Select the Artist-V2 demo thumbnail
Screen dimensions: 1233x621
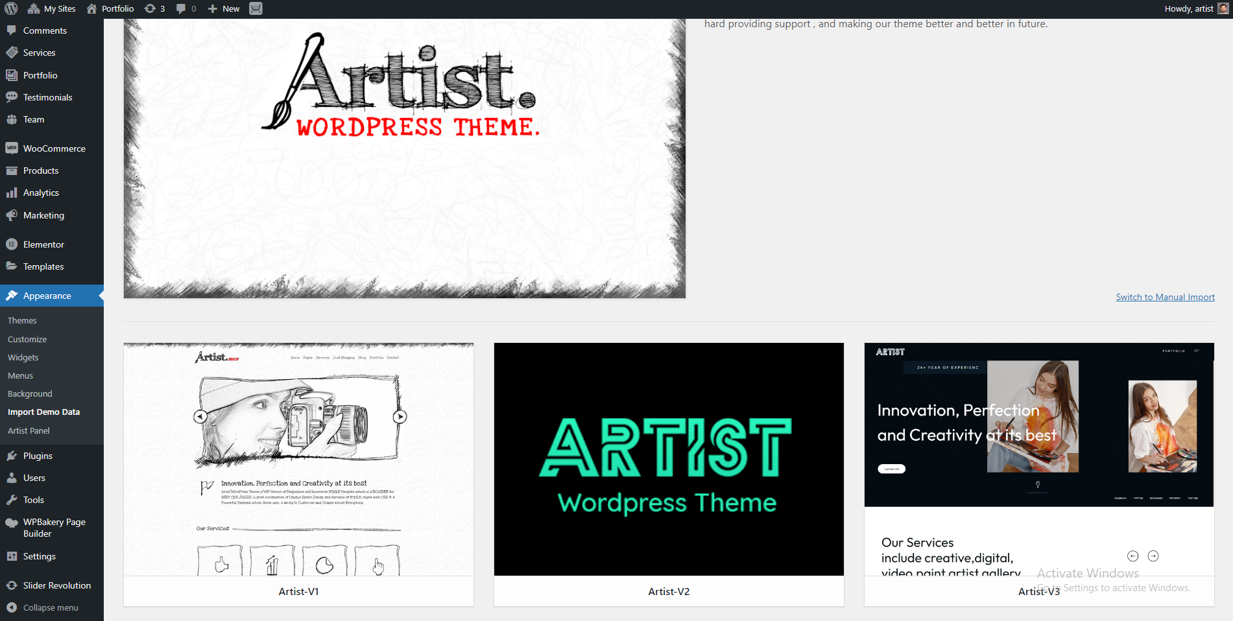tap(669, 459)
